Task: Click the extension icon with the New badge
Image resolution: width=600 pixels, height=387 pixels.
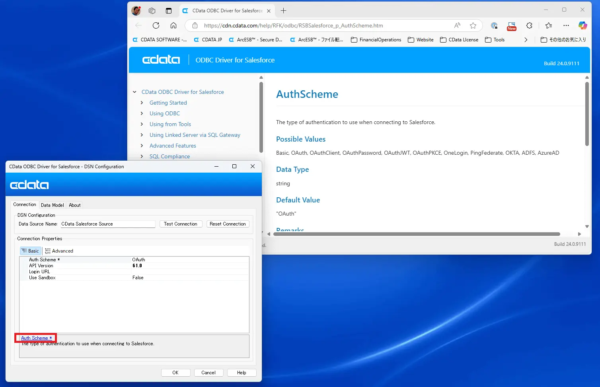Action: click(512, 25)
